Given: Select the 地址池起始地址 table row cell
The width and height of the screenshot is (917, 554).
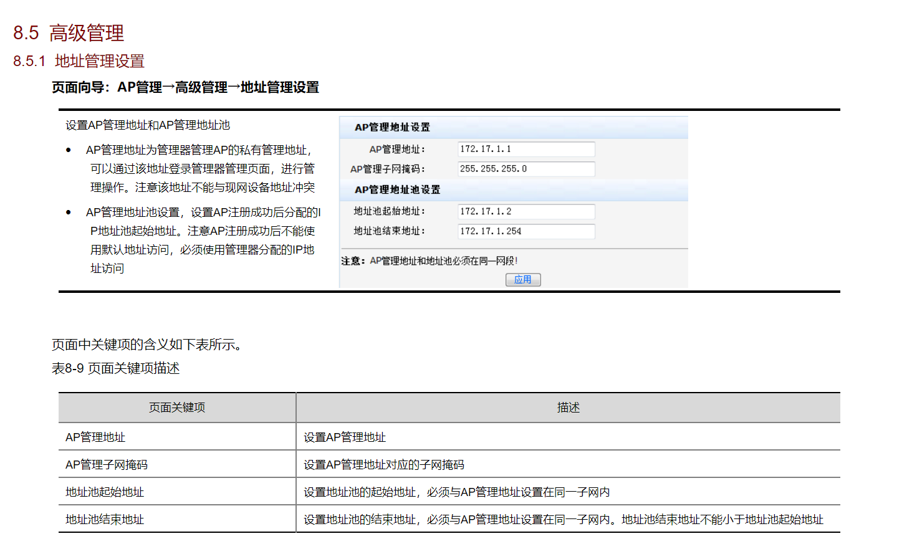Looking at the screenshot, I should (177, 492).
